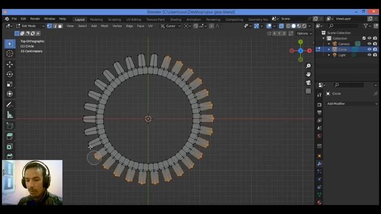Screen dimensions: 381x214
Task: Click the viewport zoom magnifier gizmo
Action: click(x=308, y=66)
